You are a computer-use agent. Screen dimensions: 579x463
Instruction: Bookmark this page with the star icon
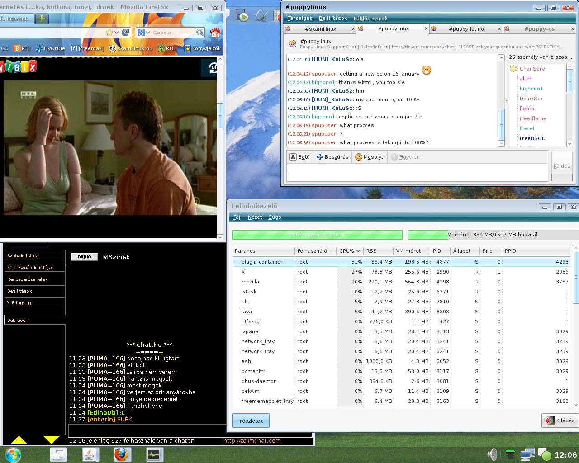(x=109, y=33)
